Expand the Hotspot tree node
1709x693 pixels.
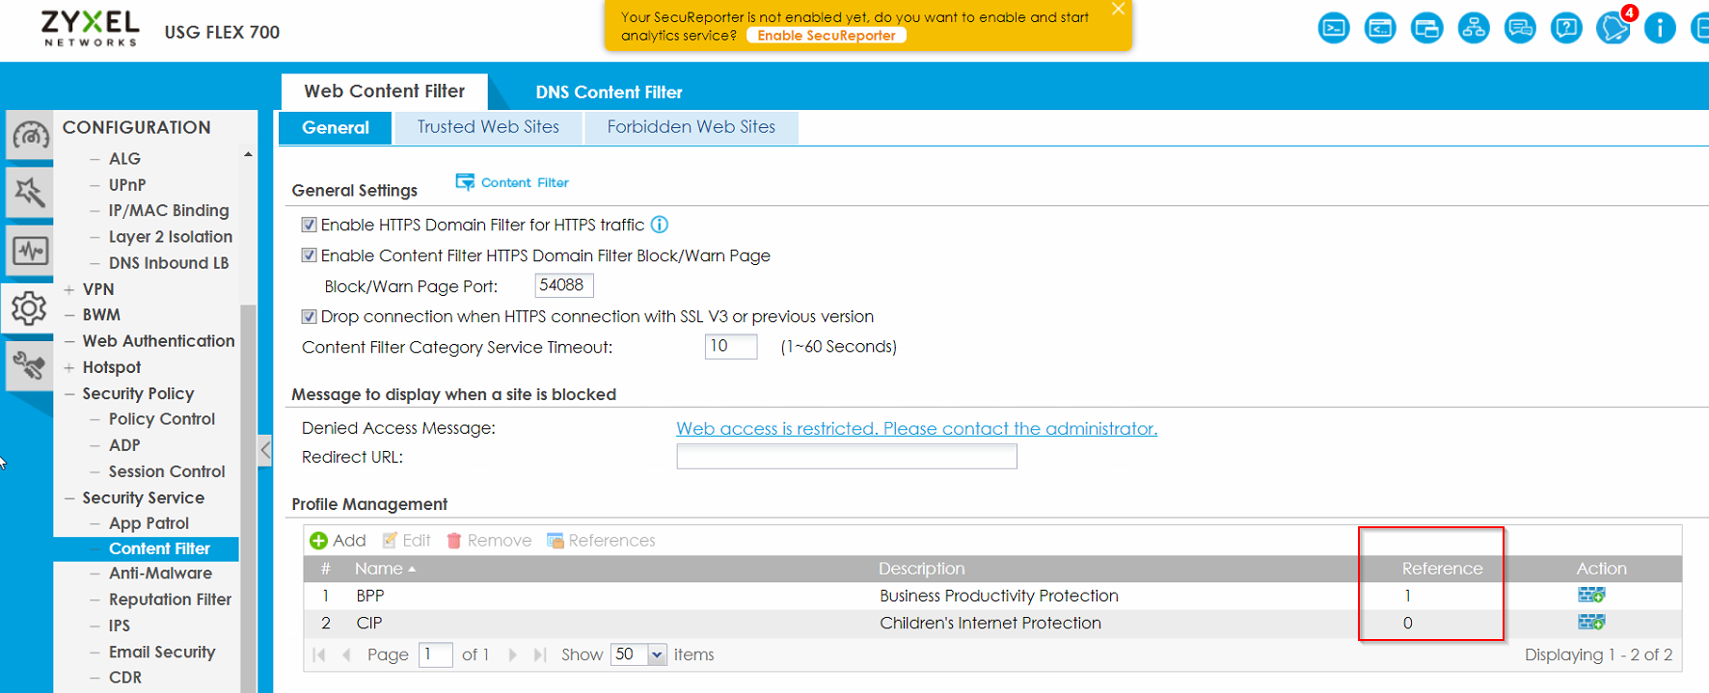point(69,367)
